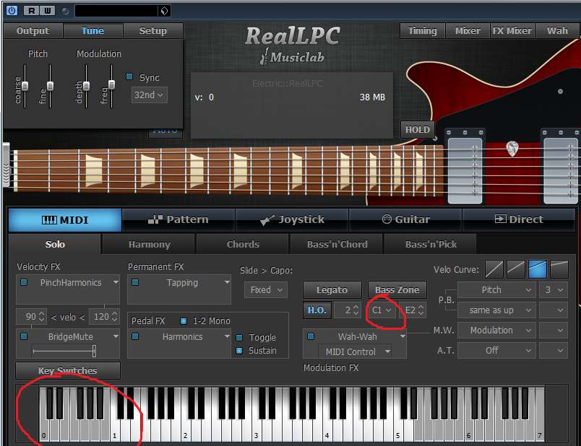
Task: Select the Joystick mode tab
Action: click(x=292, y=219)
